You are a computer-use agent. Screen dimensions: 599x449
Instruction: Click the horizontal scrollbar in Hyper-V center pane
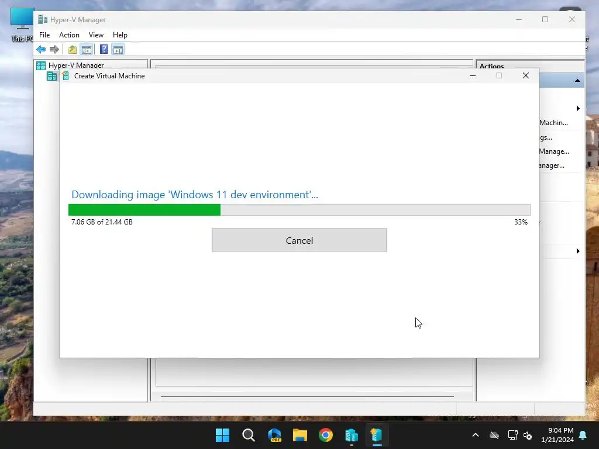click(307, 396)
